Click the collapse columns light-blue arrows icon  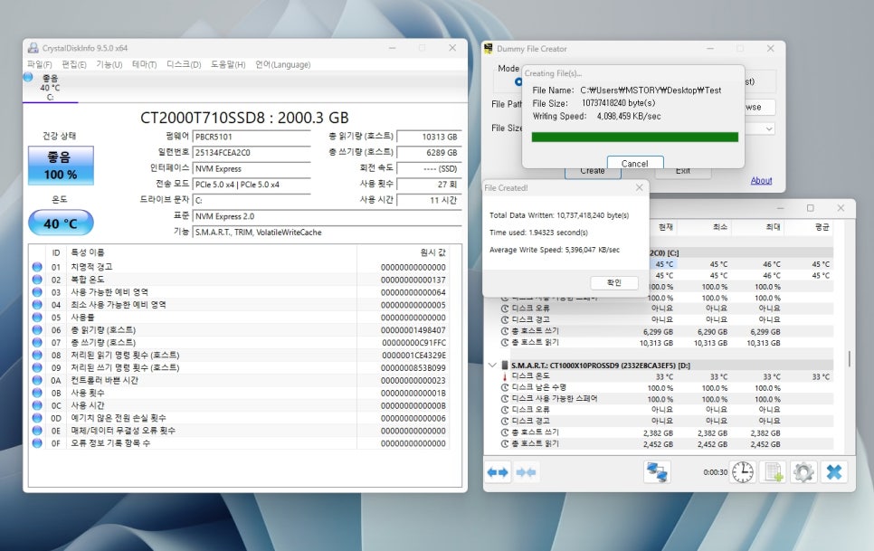click(x=527, y=472)
